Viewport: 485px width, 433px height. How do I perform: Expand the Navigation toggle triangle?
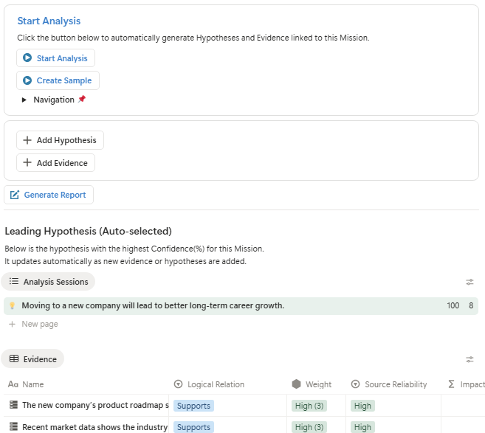[24, 100]
